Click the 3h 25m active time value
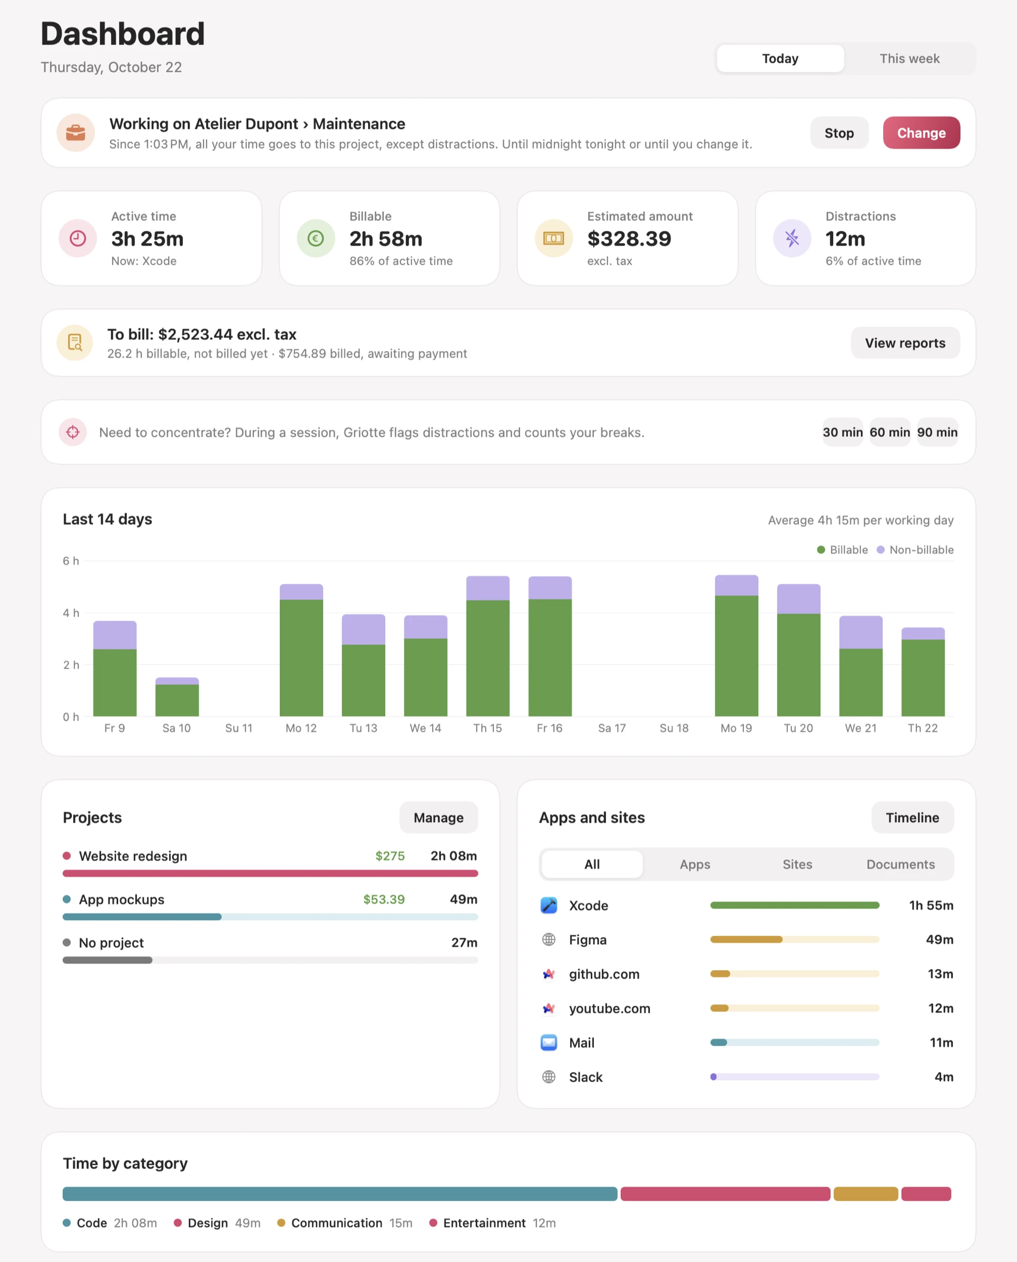1017x1262 pixels. tap(148, 239)
